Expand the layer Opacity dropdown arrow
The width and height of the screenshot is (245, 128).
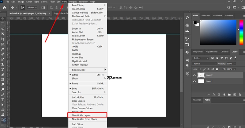235,64
